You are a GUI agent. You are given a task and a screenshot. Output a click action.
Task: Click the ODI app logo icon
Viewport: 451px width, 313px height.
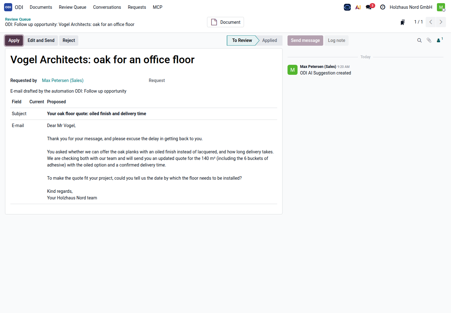8,7
